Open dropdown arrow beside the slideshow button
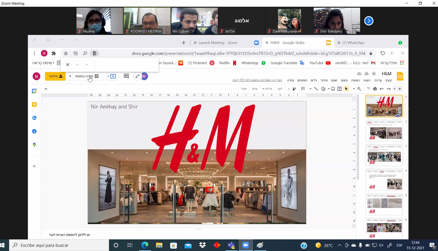 (70, 76)
